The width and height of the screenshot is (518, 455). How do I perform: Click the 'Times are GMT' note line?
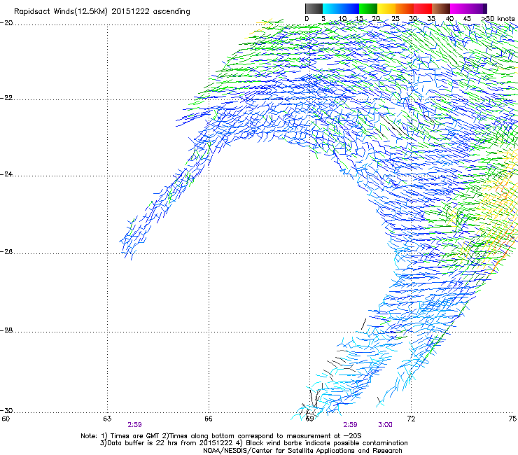(221, 436)
